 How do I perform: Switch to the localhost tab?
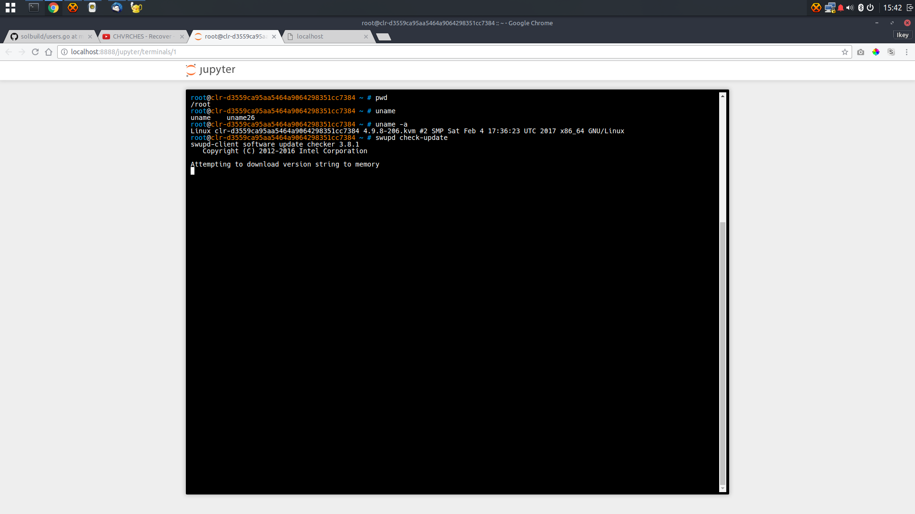coord(328,36)
